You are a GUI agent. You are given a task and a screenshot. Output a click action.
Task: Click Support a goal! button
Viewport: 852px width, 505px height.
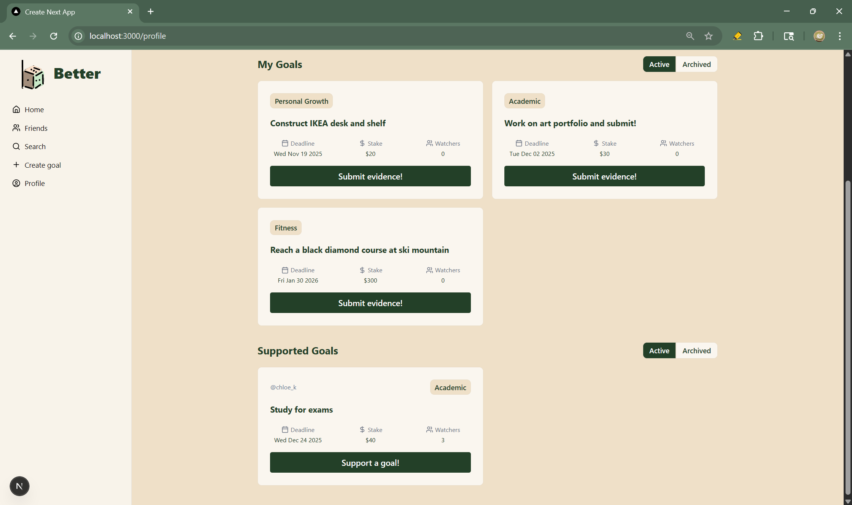coord(370,462)
